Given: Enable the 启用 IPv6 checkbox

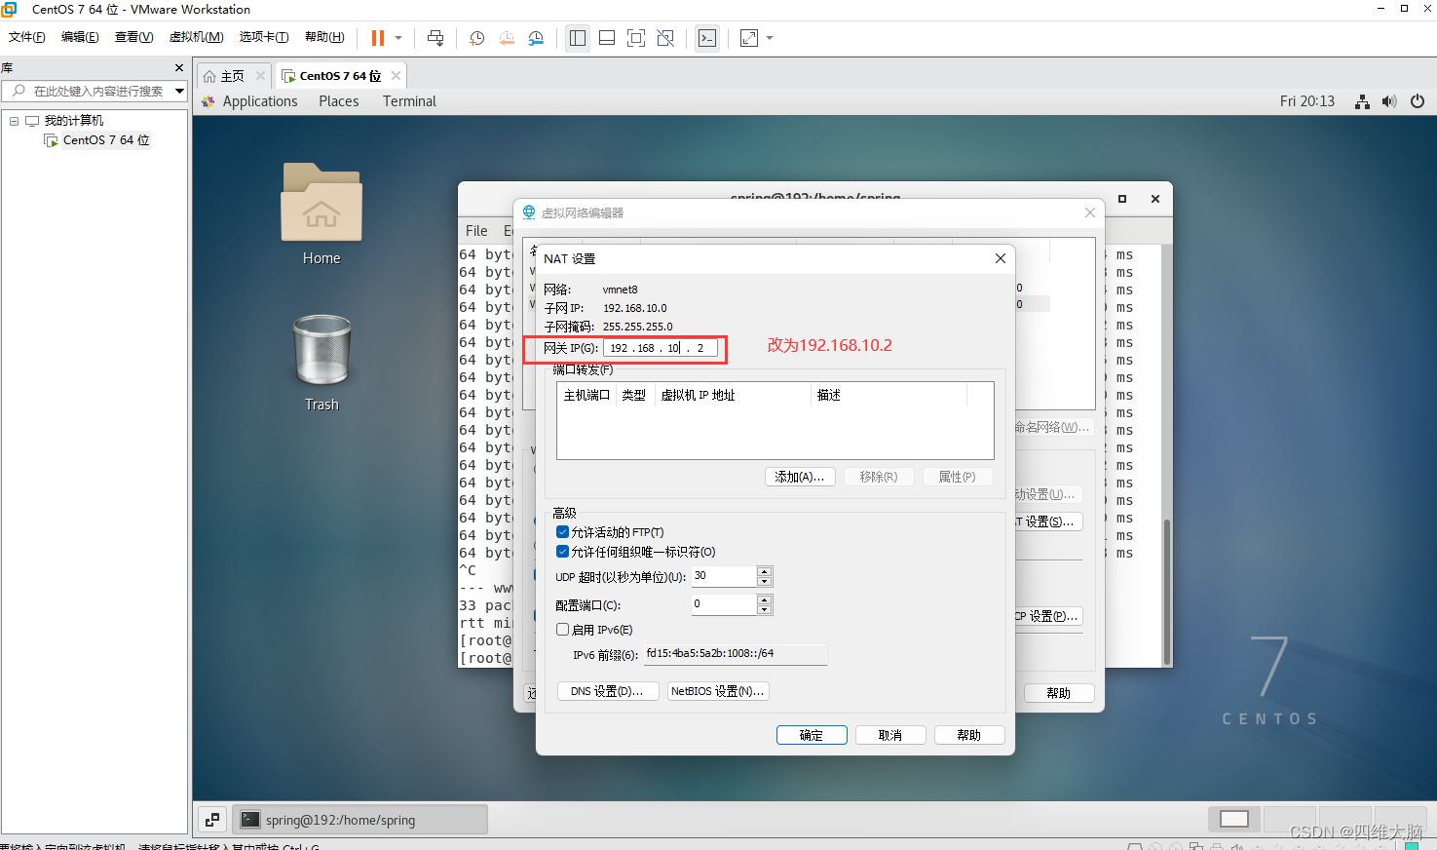Looking at the screenshot, I should click(x=562, y=630).
